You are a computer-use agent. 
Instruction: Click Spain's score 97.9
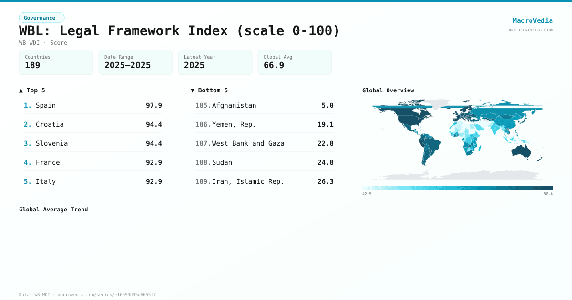[x=154, y=105]
